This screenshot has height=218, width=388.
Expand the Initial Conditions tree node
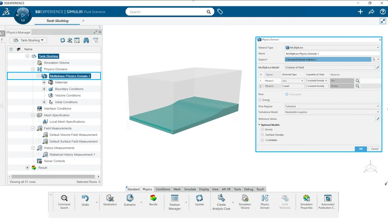pyautogui.click(x=44, y=102)
